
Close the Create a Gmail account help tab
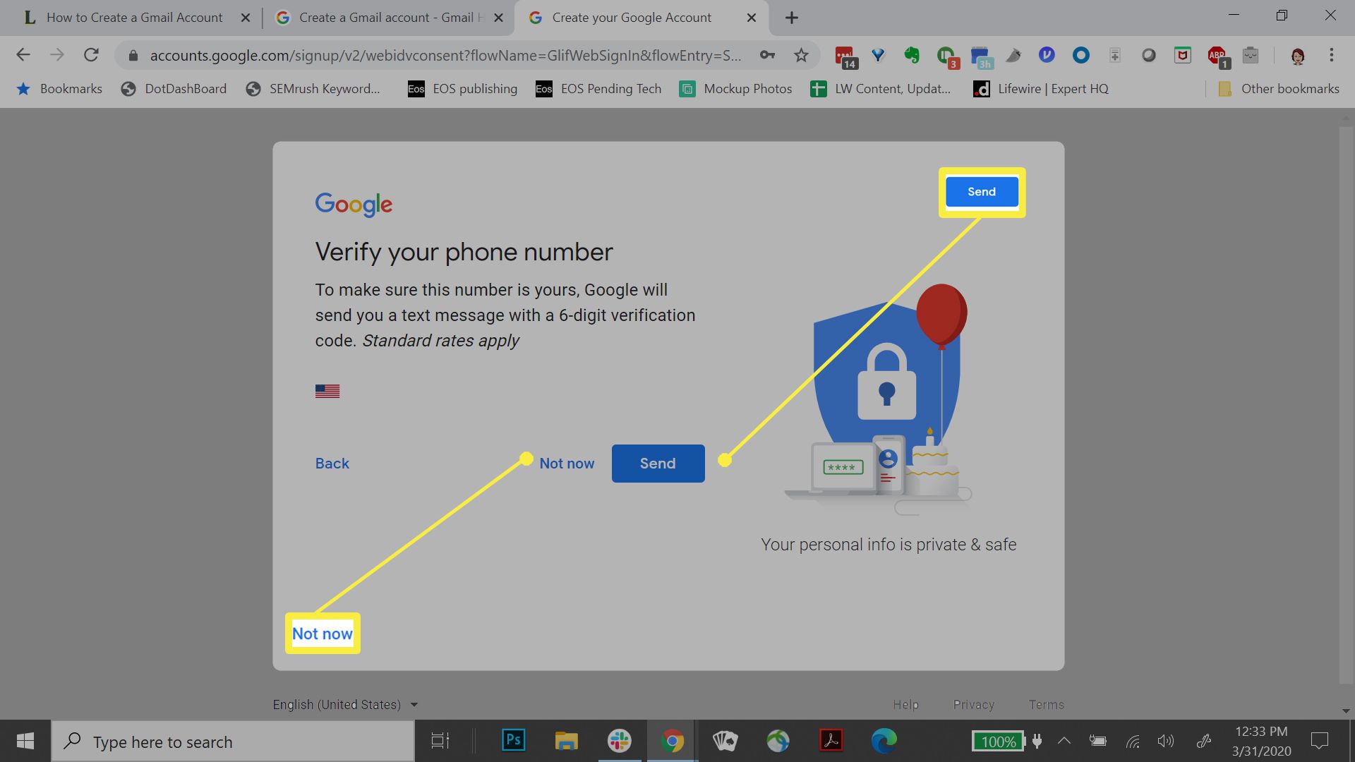[x=498, y=18]
